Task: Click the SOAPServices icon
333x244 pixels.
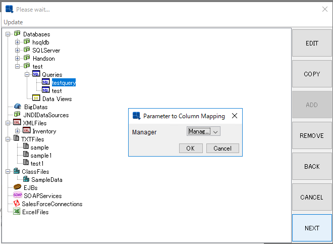Action: click(x=17, y=196)
